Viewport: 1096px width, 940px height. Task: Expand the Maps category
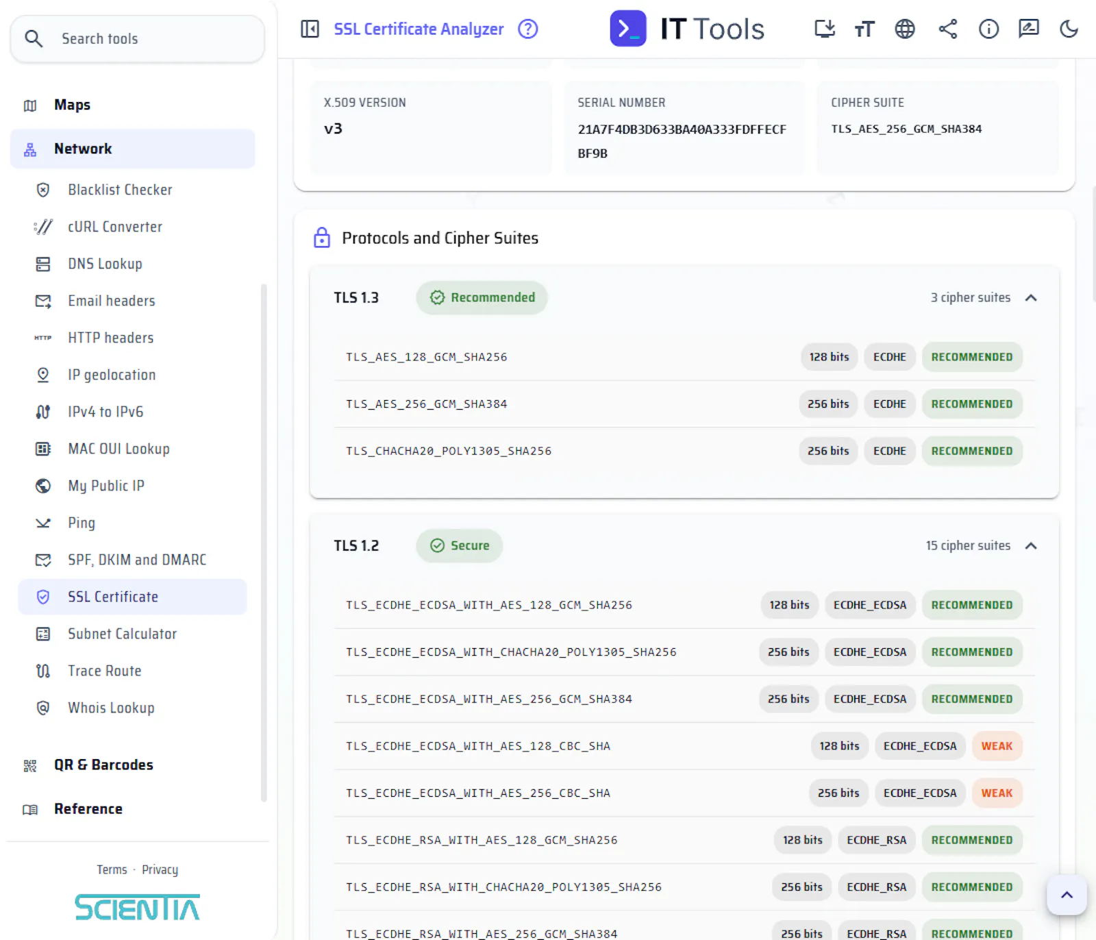133,105
